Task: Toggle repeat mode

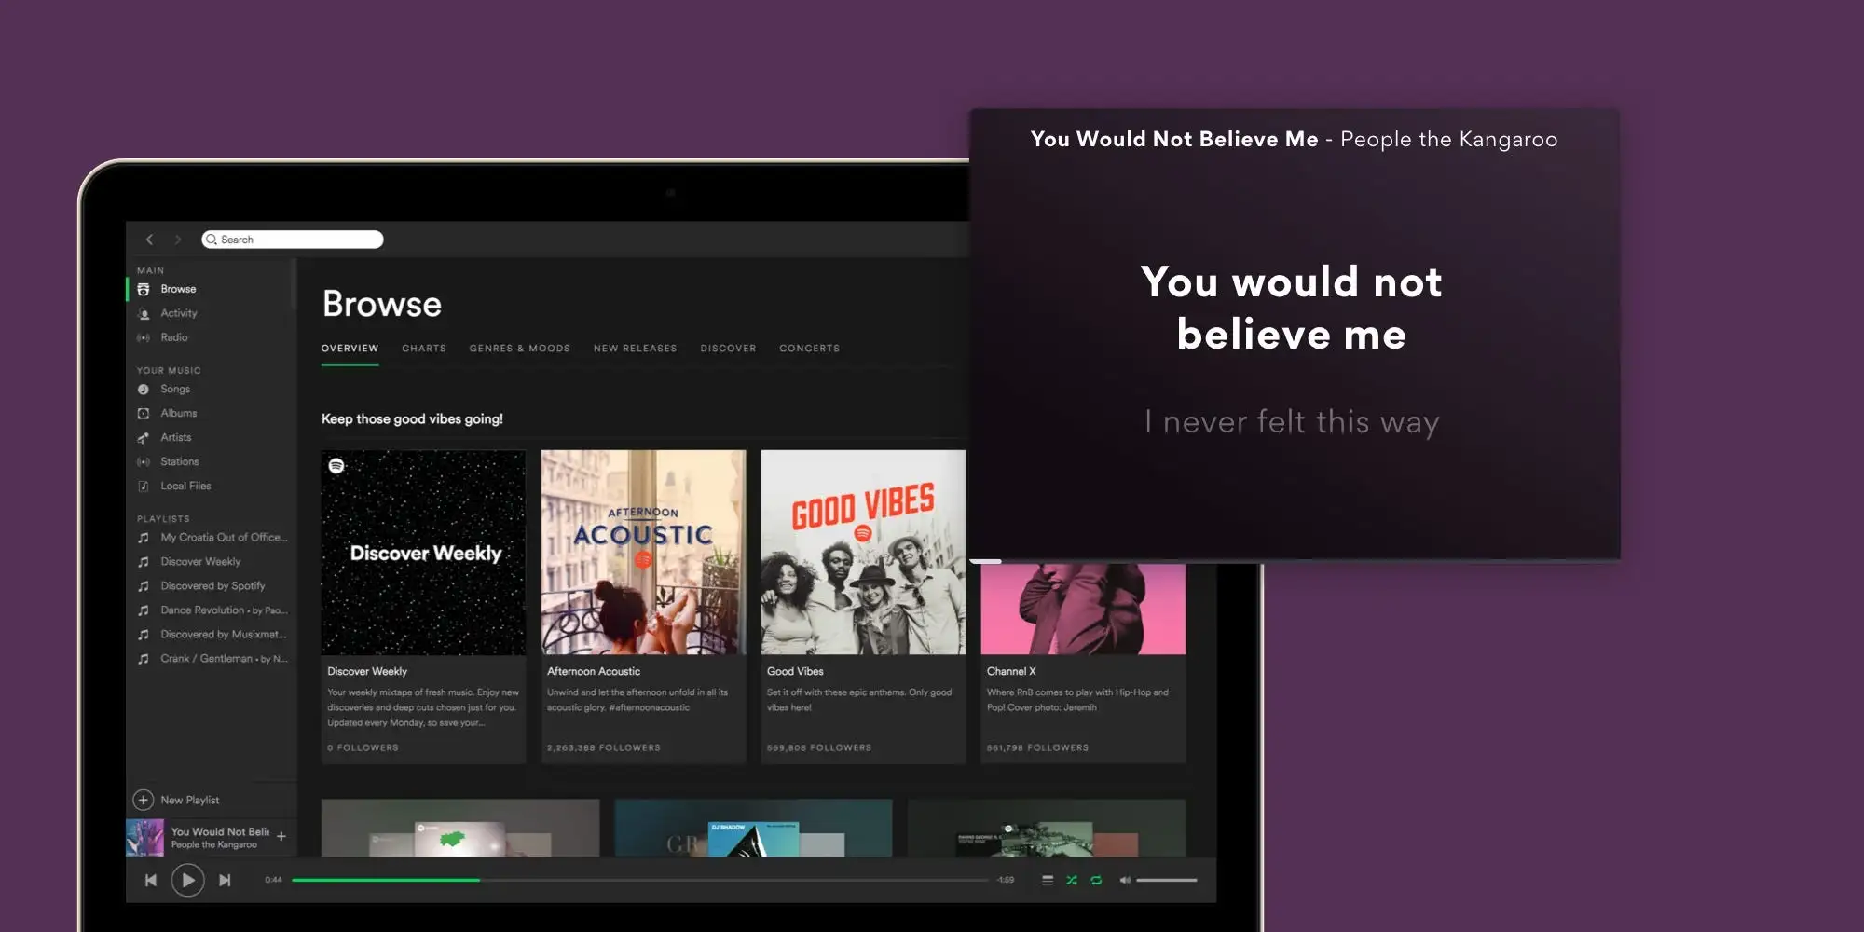Action: [1094, 880]
